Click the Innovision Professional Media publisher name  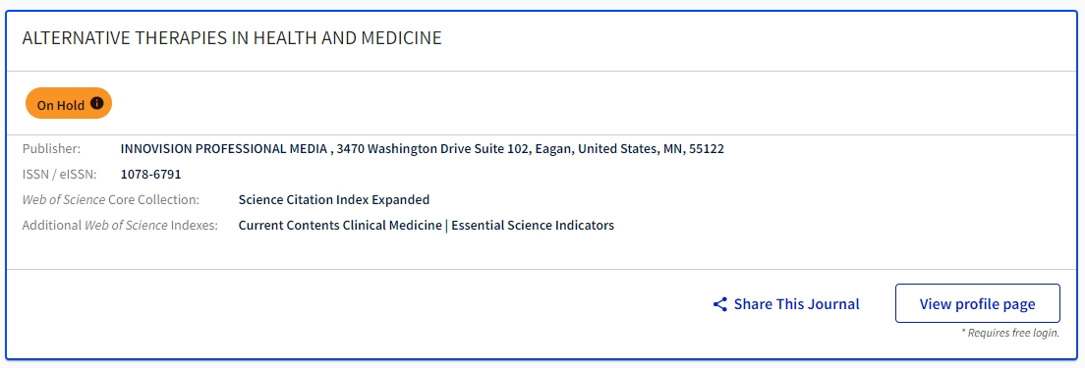point(223,148)
